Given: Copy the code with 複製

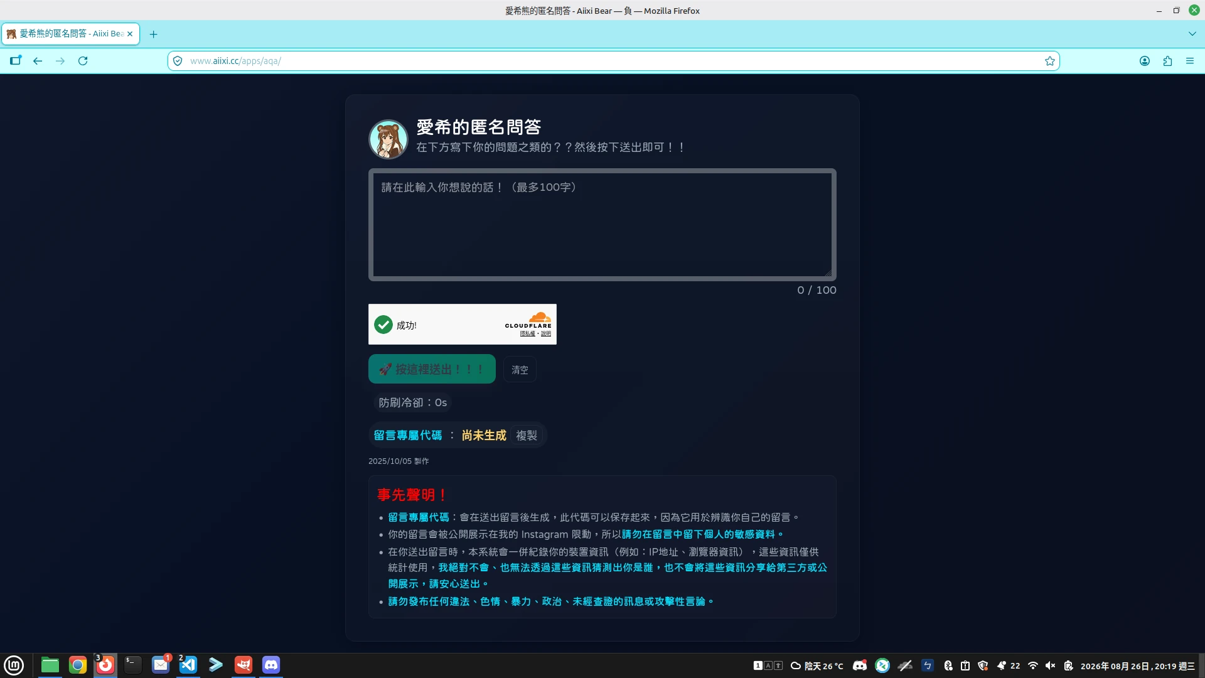Looking at the screenshot, I should pyautogui.click(x=527, y=435).
